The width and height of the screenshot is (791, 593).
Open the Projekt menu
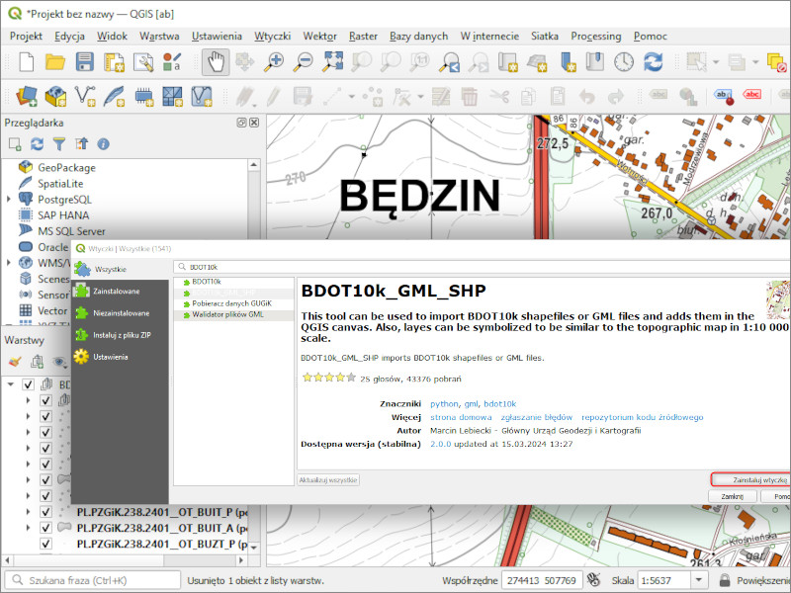coord(27,37)
